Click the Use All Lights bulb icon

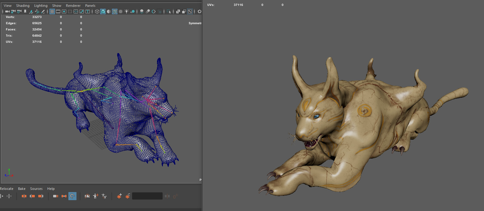click(126, 11)
